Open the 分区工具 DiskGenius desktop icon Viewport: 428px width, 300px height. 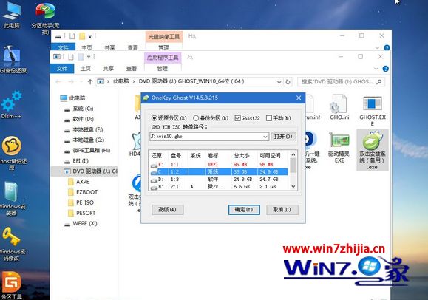click(11, 285)
